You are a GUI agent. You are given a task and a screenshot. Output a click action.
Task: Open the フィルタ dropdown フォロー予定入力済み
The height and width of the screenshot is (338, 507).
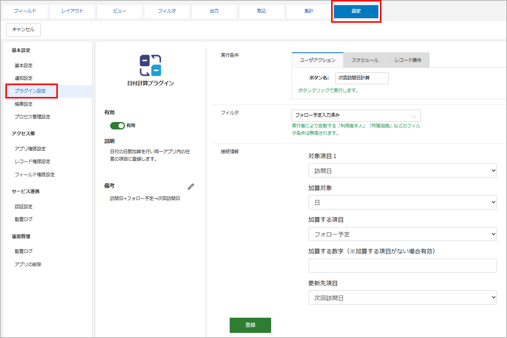[x=356, y=116]
